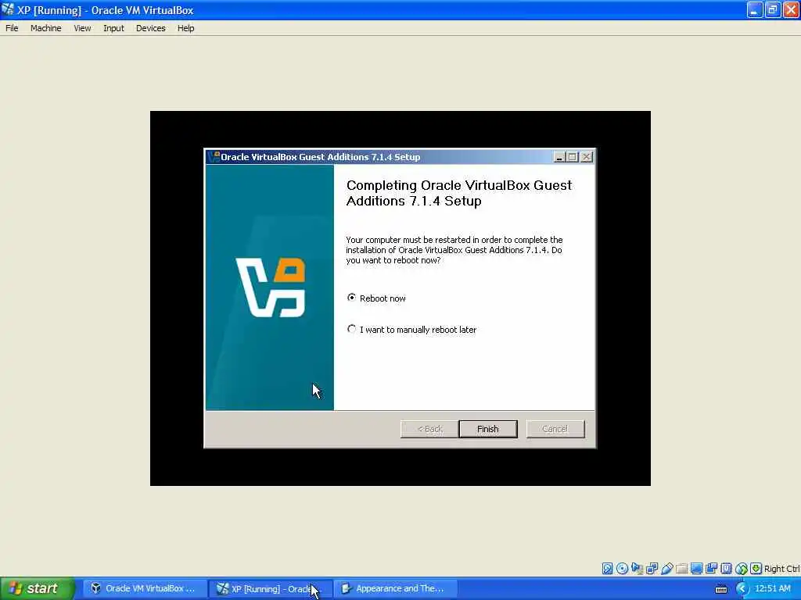This screenshot has height=600, width=801.
Task: Click XP [Running] taskbar button
Action: (x=271, y=589)
